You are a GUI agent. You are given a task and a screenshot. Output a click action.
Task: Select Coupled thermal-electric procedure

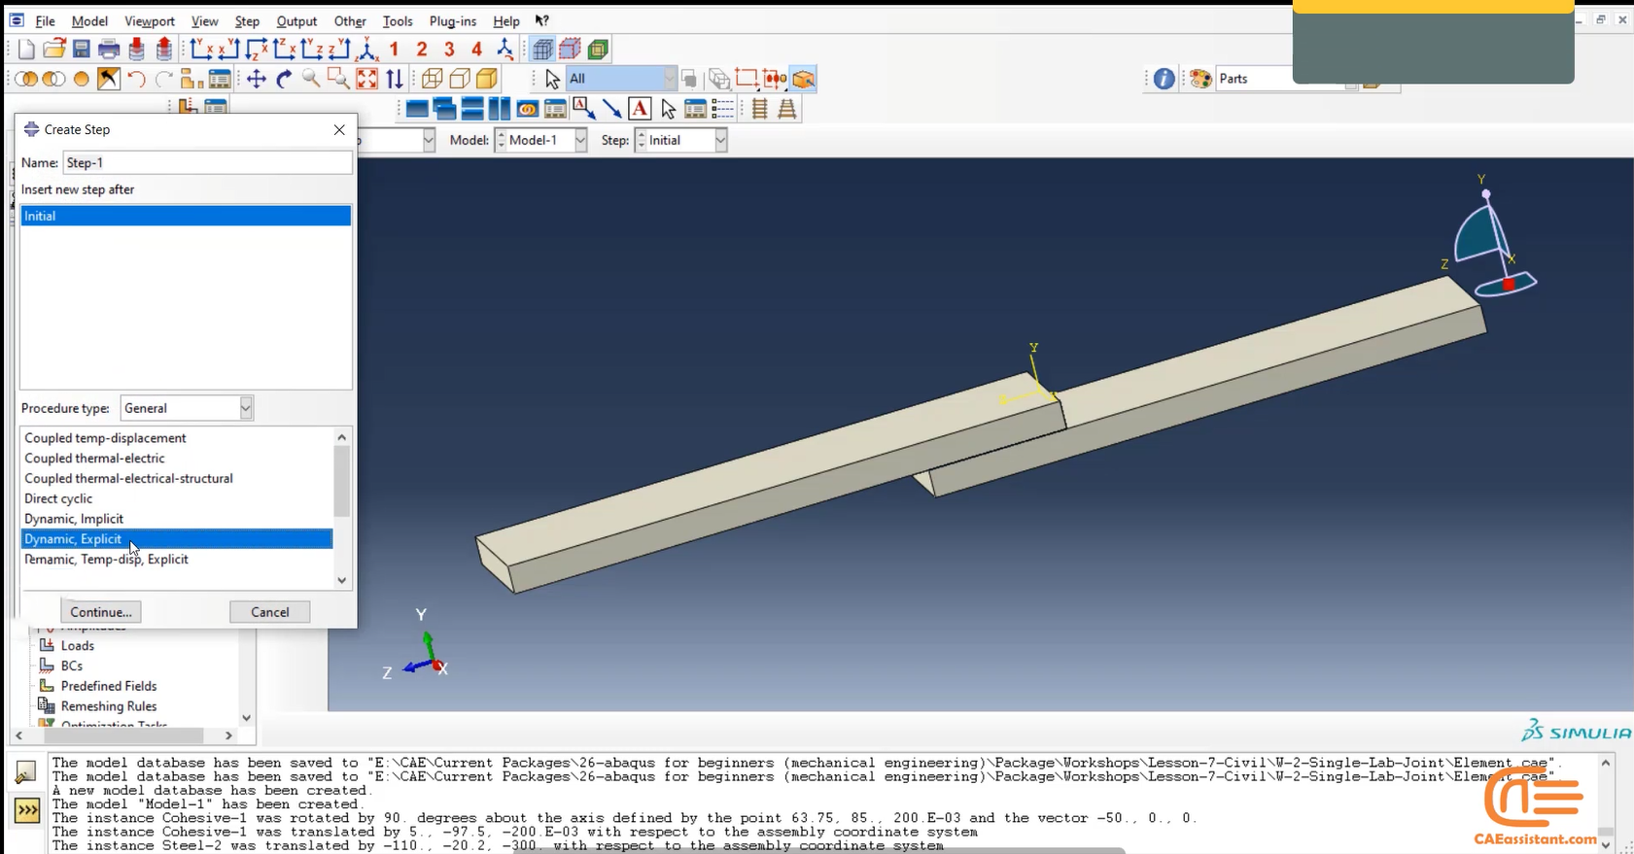tap(177, 459)
